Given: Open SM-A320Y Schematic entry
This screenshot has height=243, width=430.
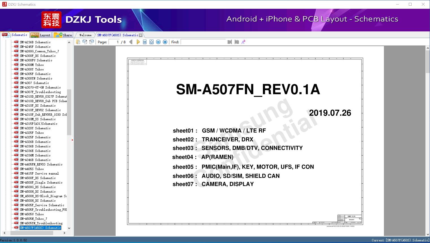Looking at the screenshot, I should (35, 128).
